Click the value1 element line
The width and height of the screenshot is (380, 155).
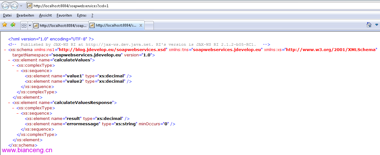coord(78,76)
